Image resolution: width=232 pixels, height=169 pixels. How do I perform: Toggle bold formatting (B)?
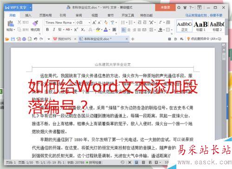point(47,30)
